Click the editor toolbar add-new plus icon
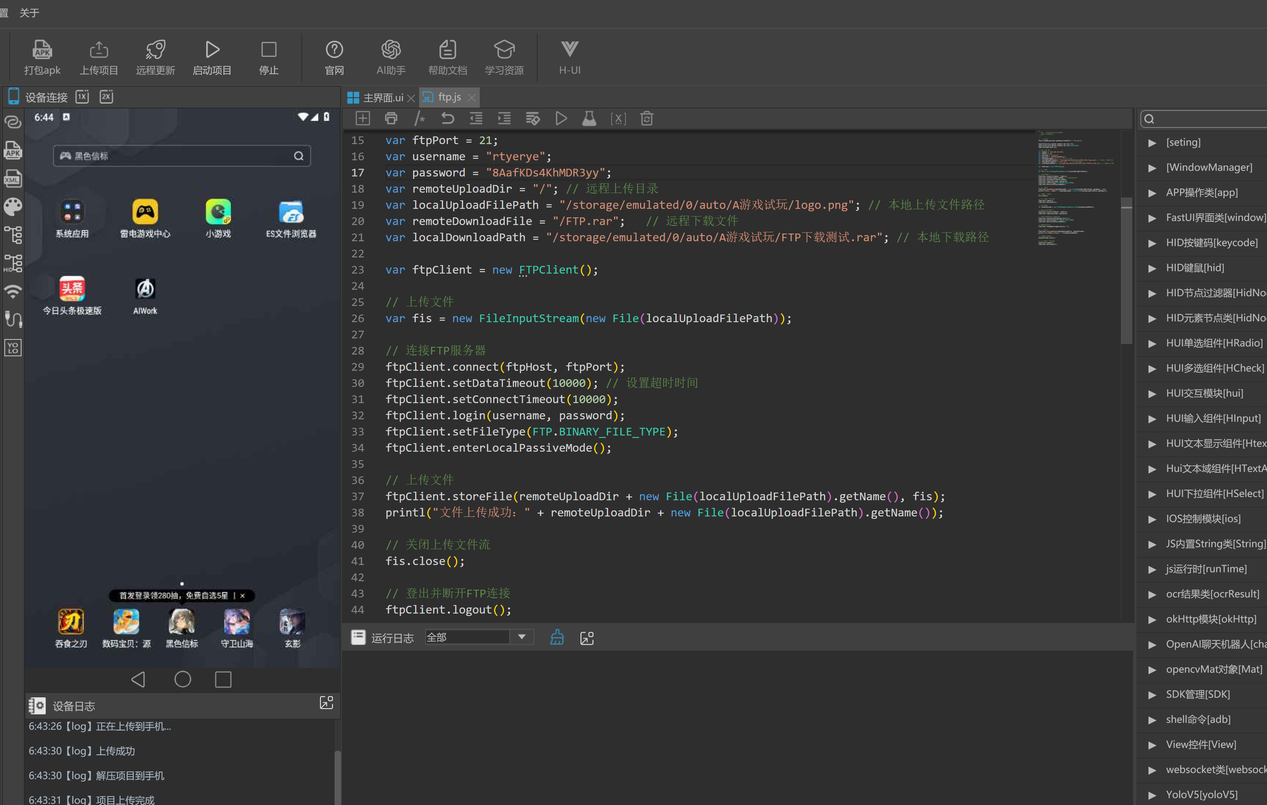 pos(362,119)
